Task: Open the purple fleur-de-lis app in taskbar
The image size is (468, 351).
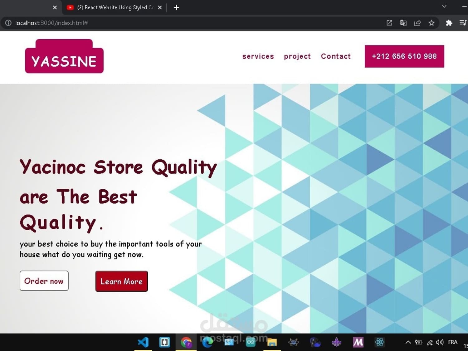Action: click(x=336, y=343)
